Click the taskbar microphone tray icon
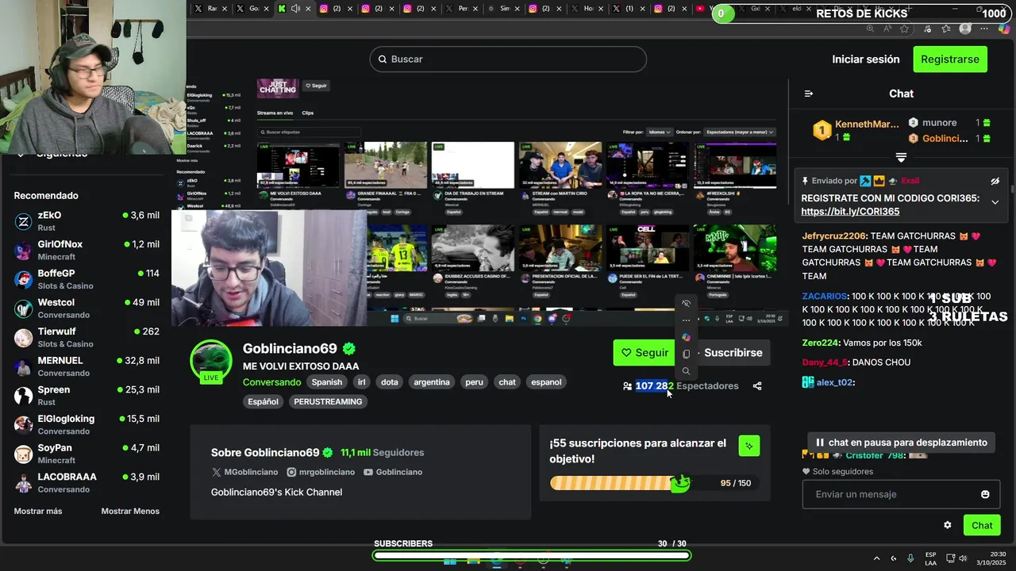 pos(910,558)
